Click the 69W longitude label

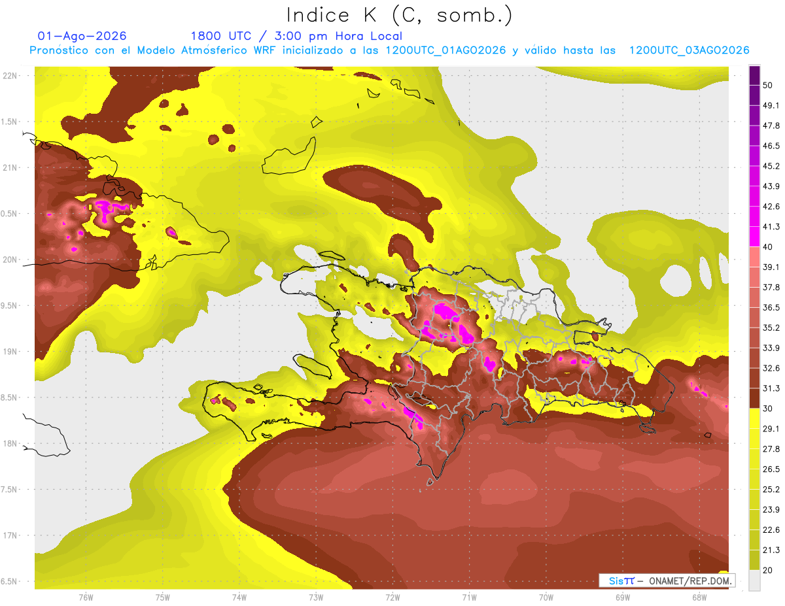point(623,598)
